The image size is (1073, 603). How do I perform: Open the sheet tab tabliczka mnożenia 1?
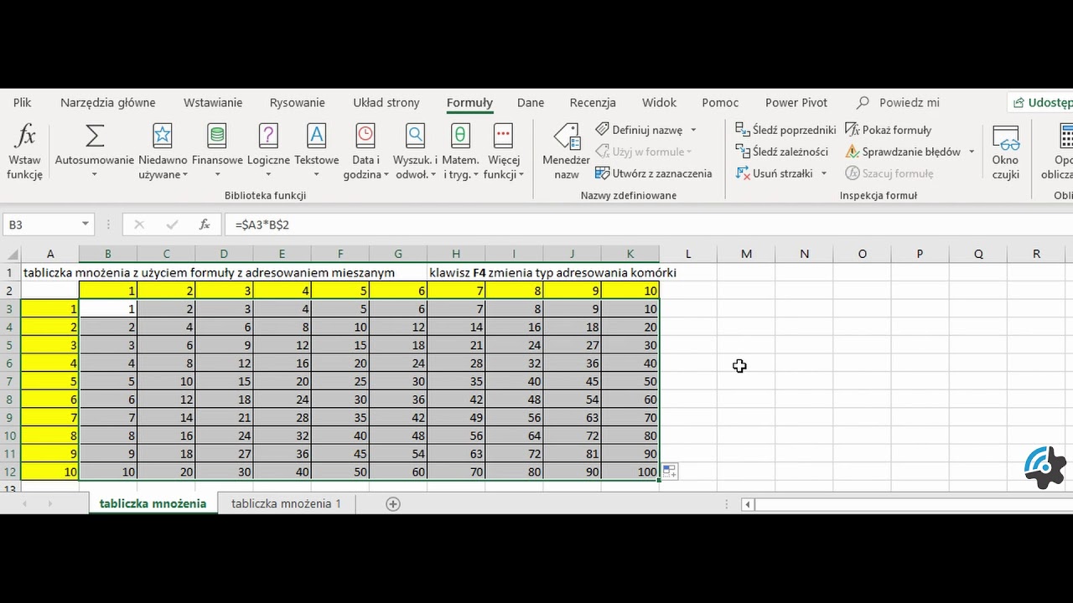(286, 503)
